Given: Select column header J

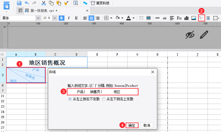Looking at the screenshot, I should click(198, 54).
